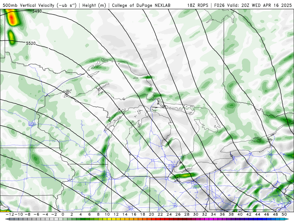Click the 'College of DuPage NEXLAB' label
The width and height of the screenshot is (294, 221).
click(x=141, y=6)
